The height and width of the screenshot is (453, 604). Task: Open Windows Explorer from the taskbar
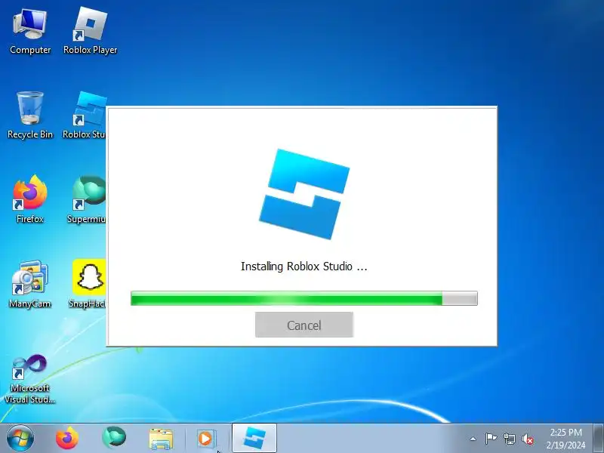(161, 439)
